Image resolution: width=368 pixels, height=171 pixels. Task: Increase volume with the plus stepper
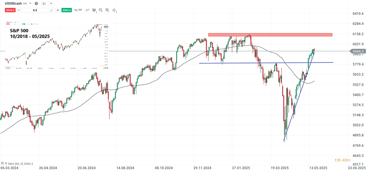click(58, 10)
